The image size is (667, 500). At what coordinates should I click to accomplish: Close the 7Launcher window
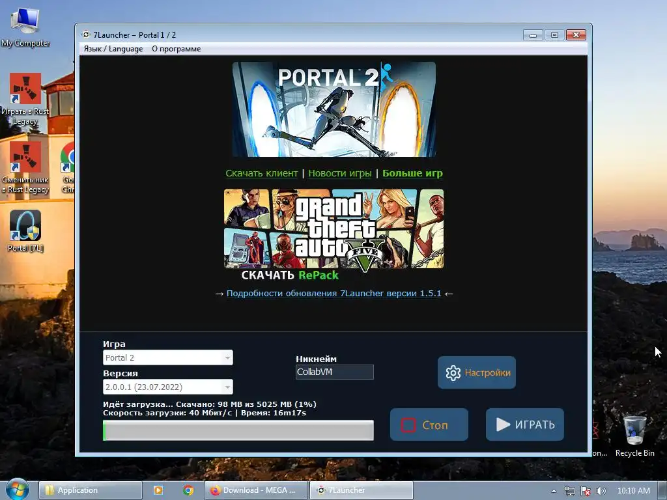click(576, 35)
